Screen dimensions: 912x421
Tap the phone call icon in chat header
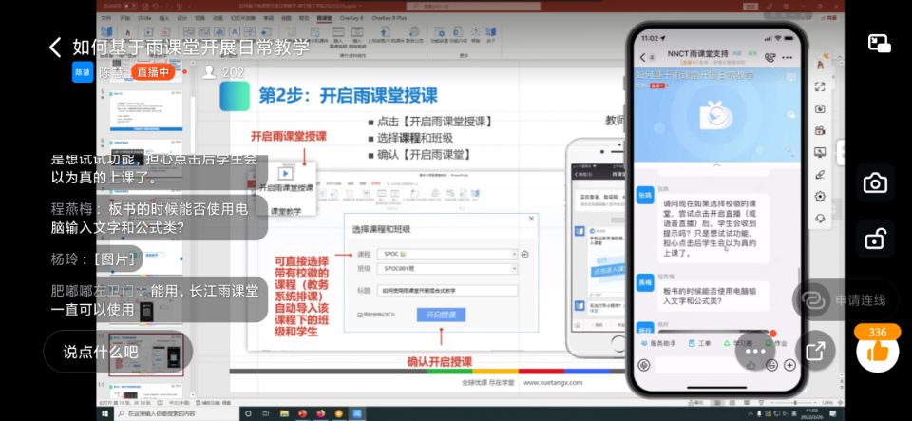(x=770, y=58)
